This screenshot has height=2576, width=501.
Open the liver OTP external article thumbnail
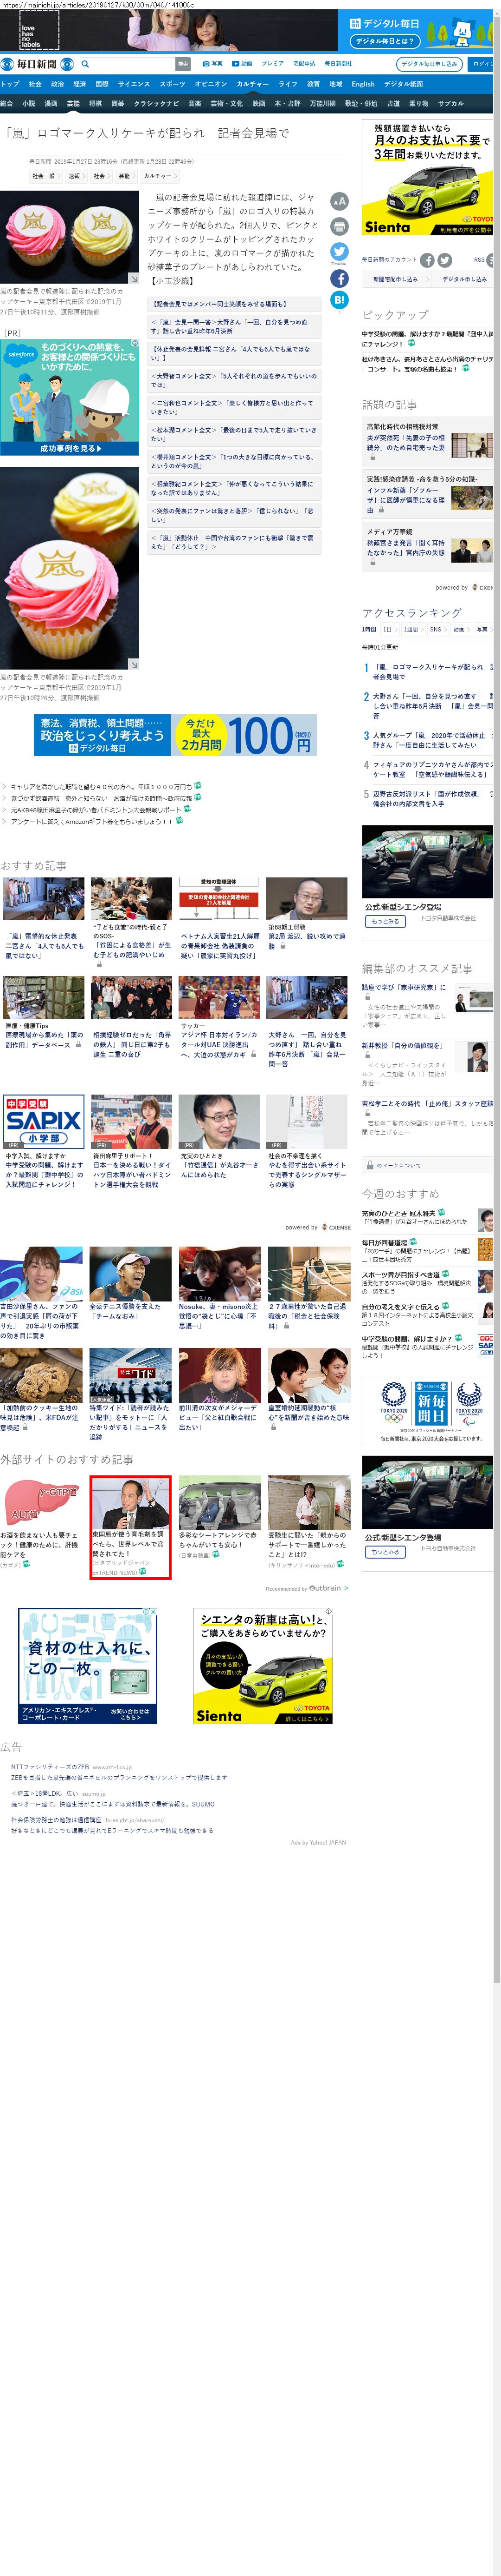(x=42, y=1502)
